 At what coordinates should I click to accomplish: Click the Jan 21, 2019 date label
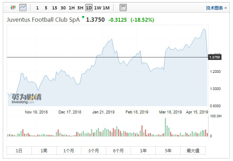point(103,112)
